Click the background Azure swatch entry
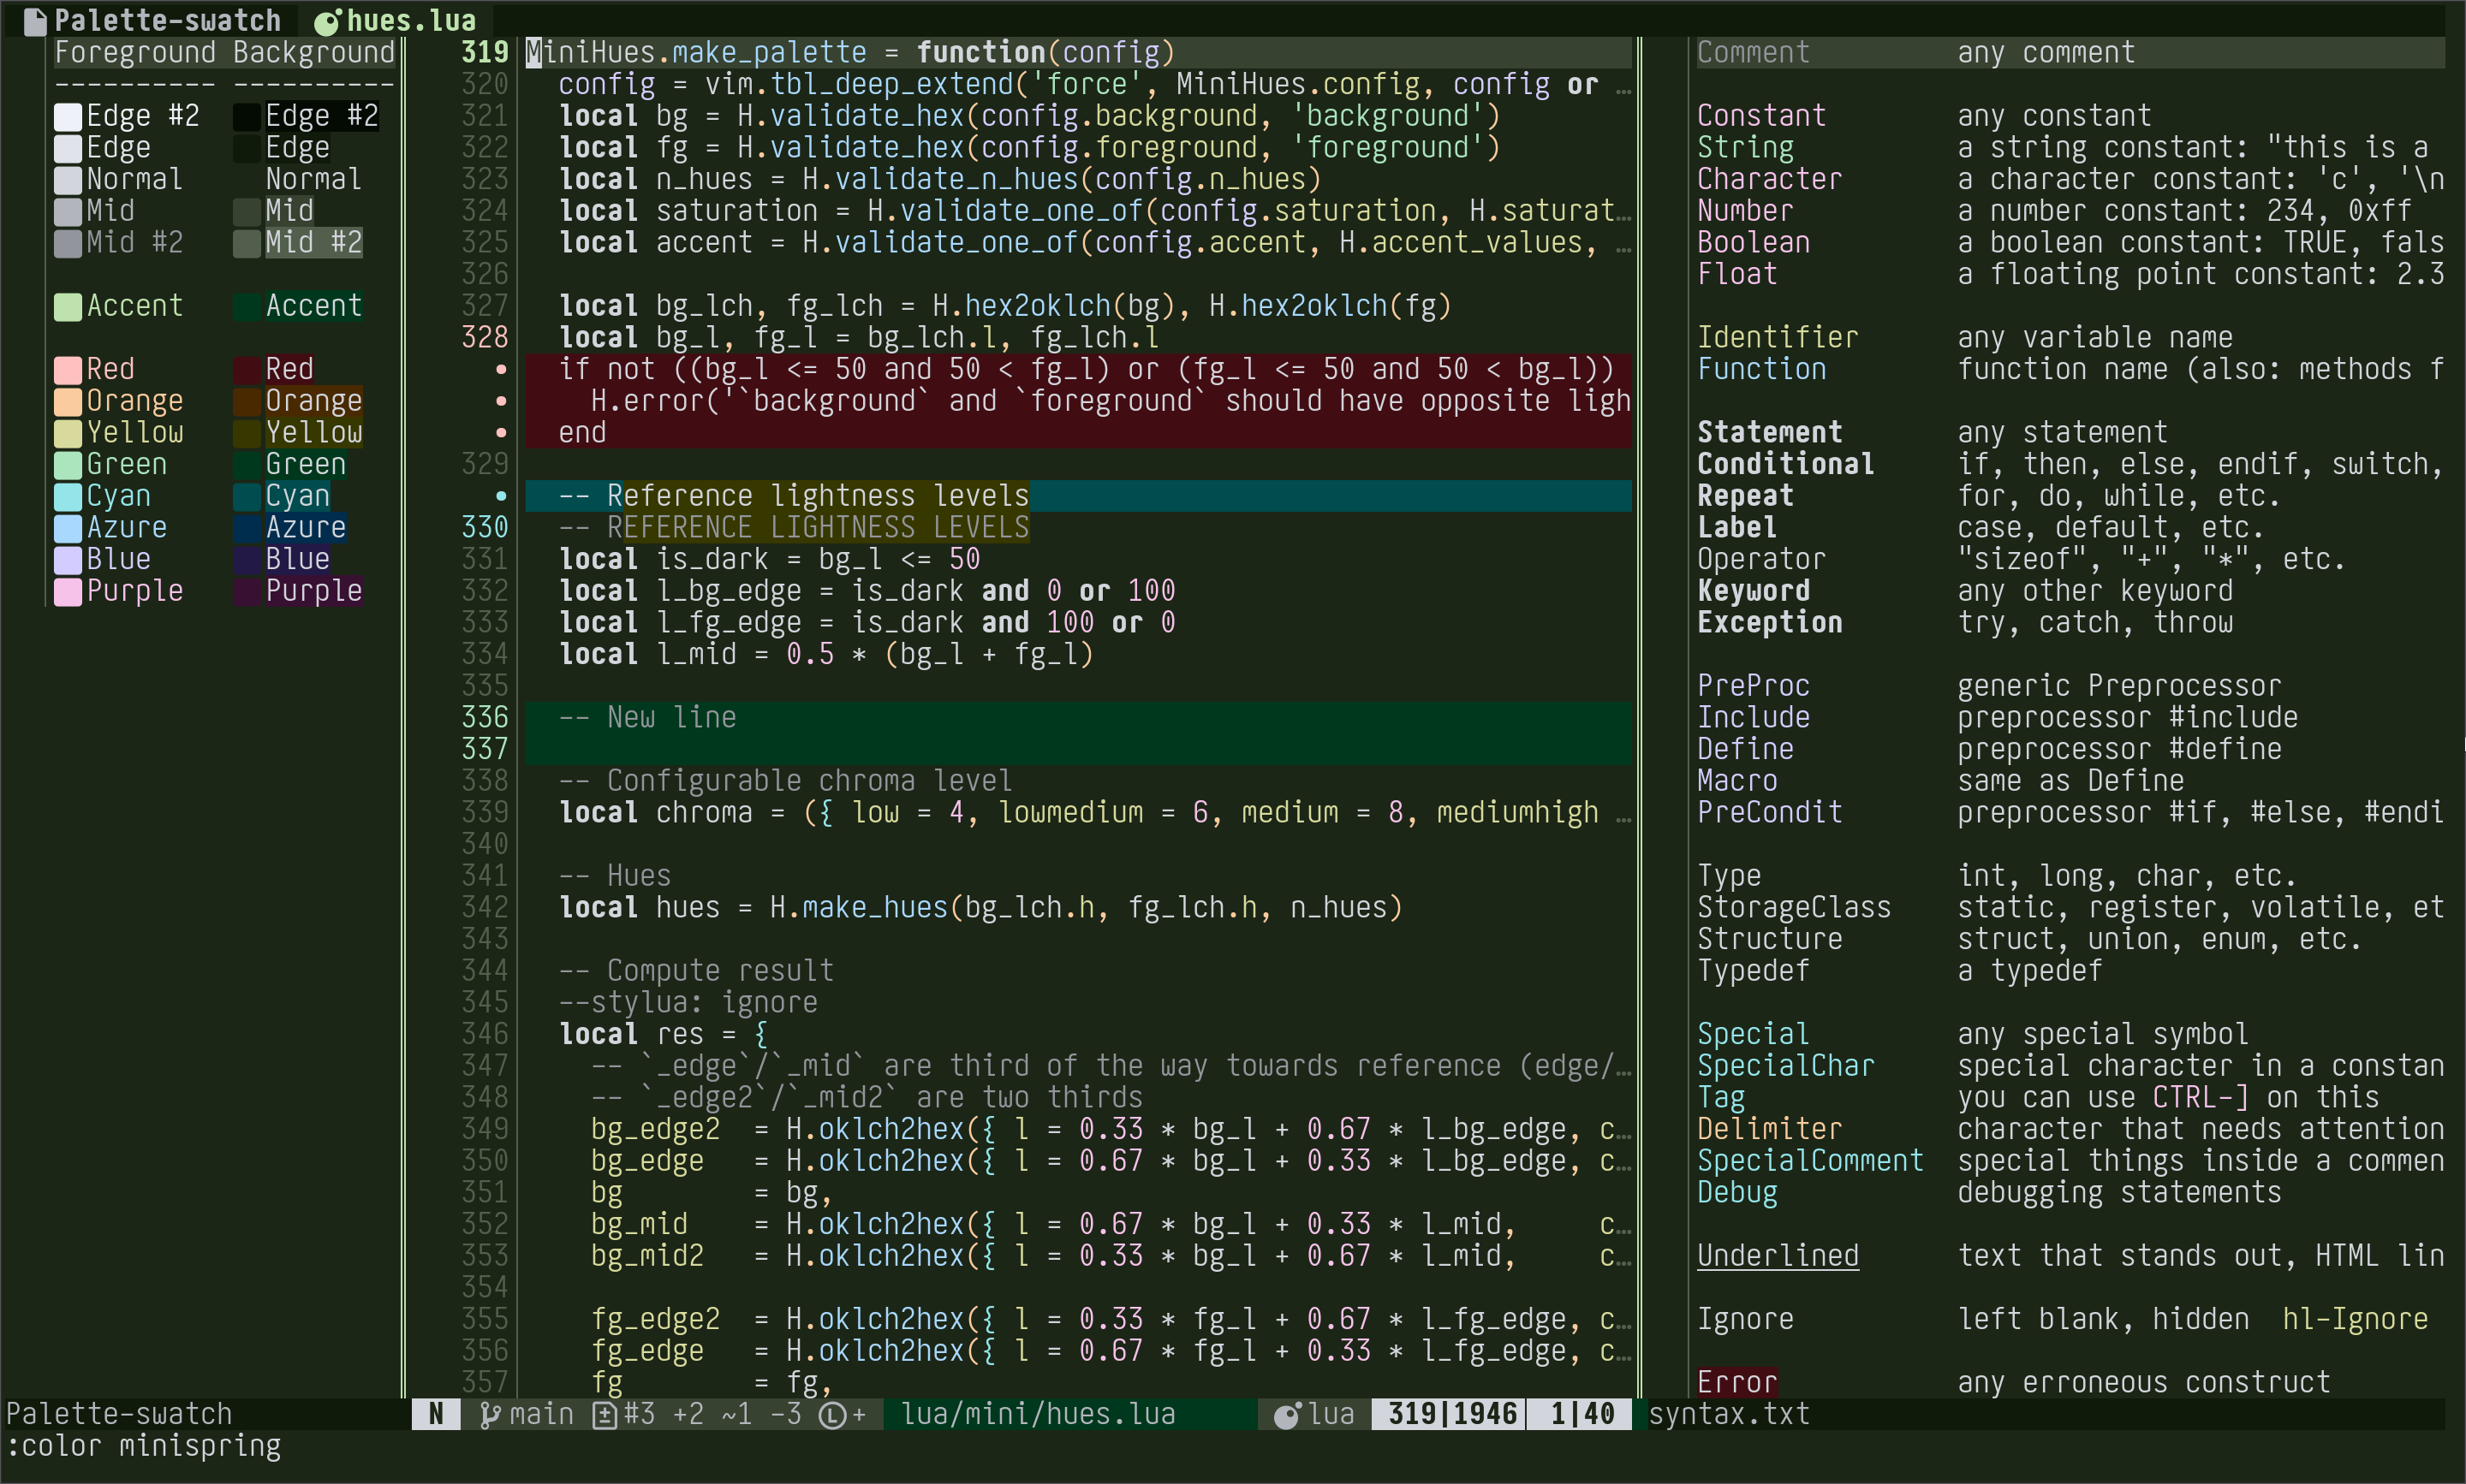The image size is (2466, 1484). pos(304,527)
